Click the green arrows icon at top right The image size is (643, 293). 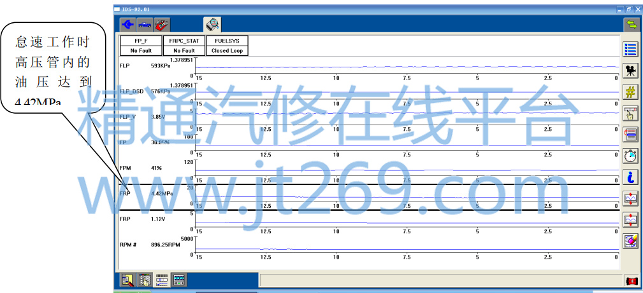(631, 25)
